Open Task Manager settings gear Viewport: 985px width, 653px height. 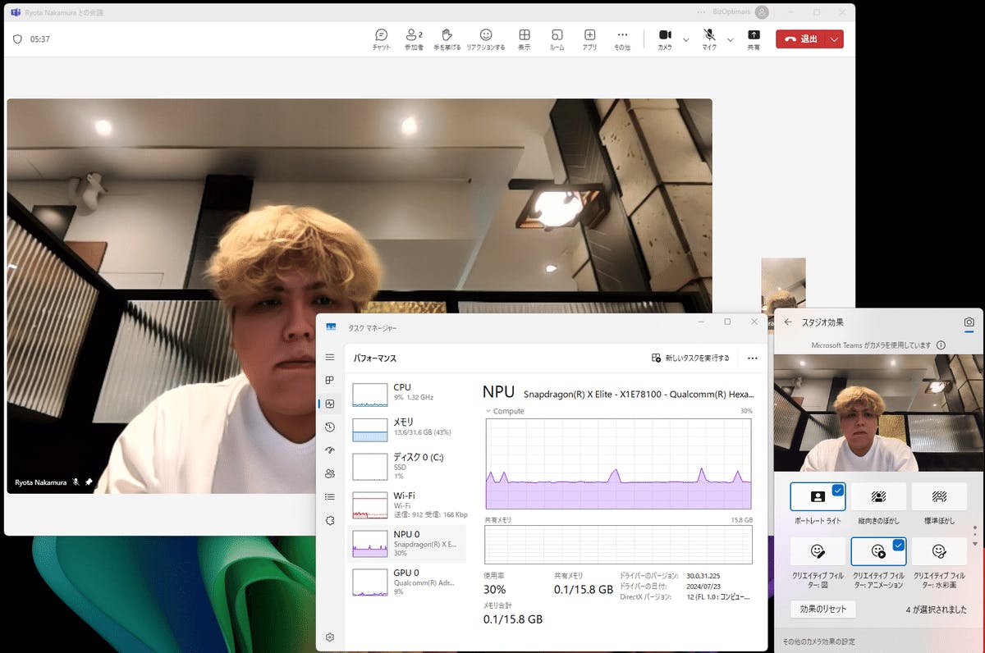(x=330, y=637)
